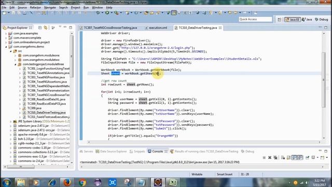Open dropdown next to New file icon
The image size is (332, 187).
click(x=9, y=13)
